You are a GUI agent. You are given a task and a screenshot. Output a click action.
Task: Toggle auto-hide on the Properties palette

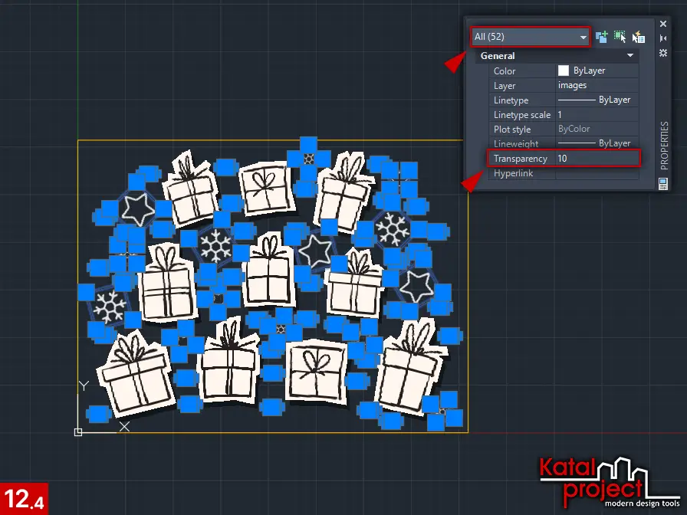pyautogui.click(x=663, y=38)
